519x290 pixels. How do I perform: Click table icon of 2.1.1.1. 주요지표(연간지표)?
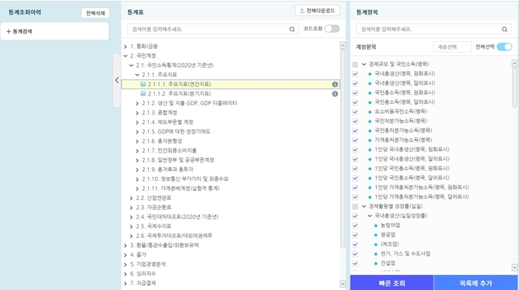[143, 85]
